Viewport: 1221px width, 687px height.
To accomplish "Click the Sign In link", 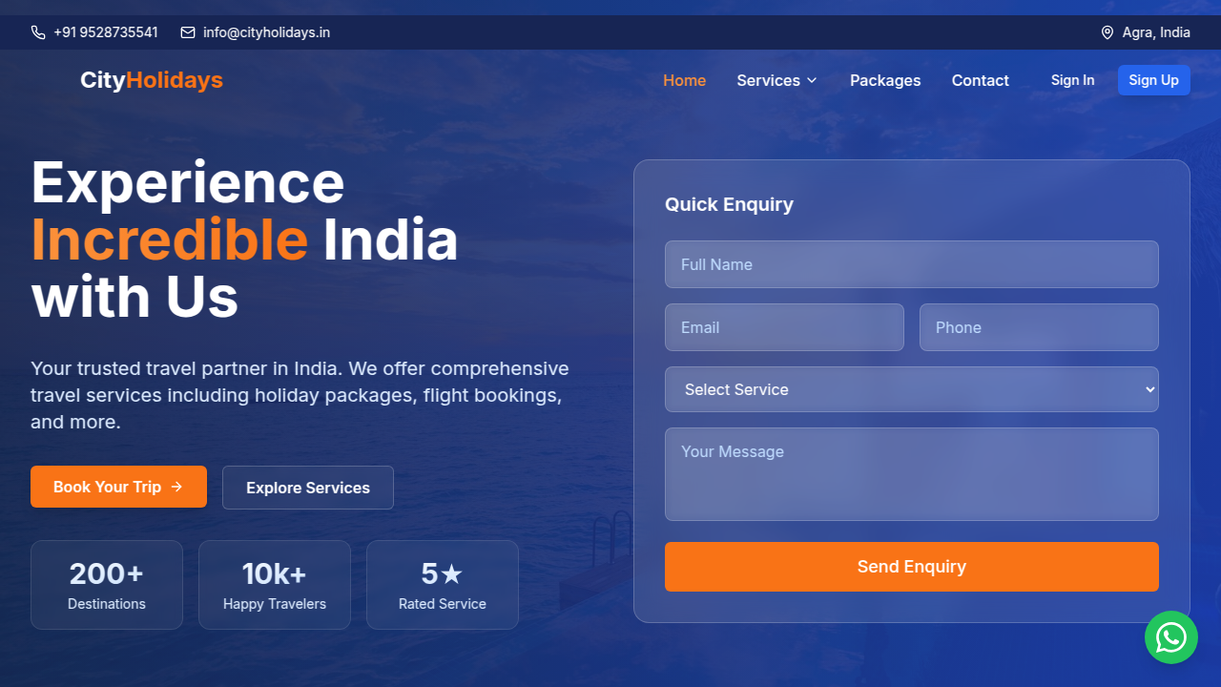I will (x=1072, y=80).
